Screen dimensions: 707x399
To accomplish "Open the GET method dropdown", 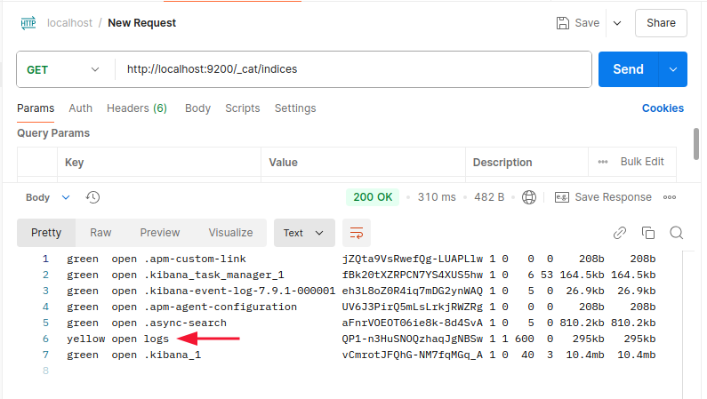I will tap(64, 69).
